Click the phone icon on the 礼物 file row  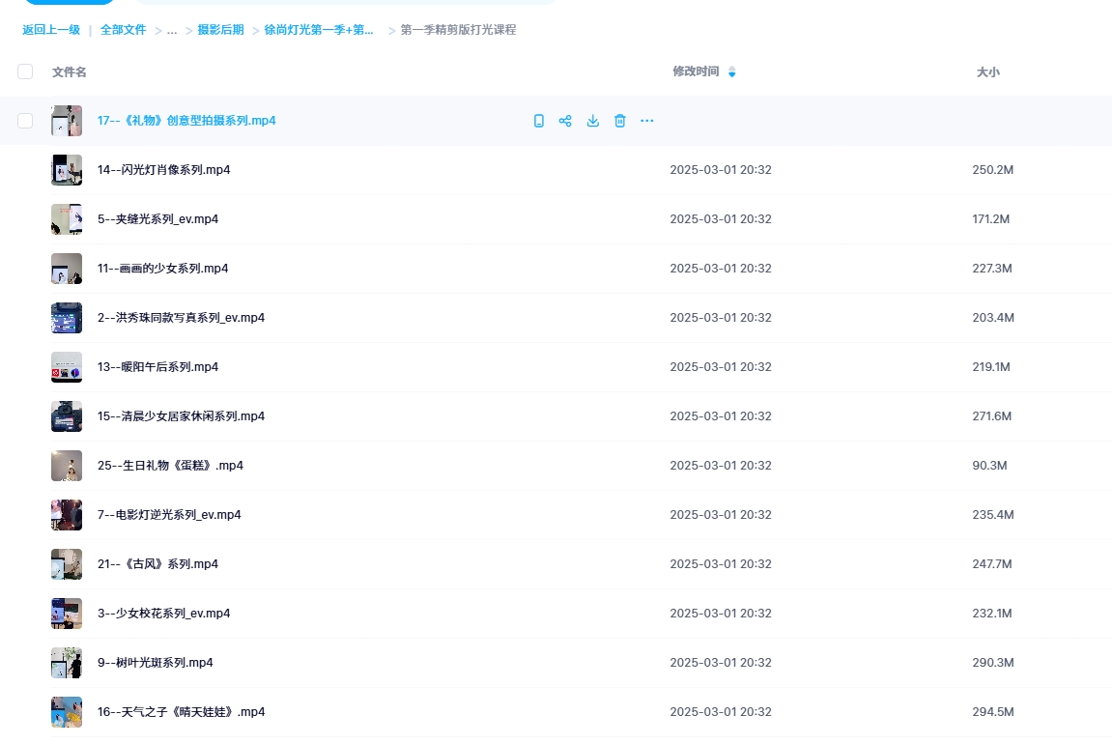pyautogui.click(x=539, y=121)
